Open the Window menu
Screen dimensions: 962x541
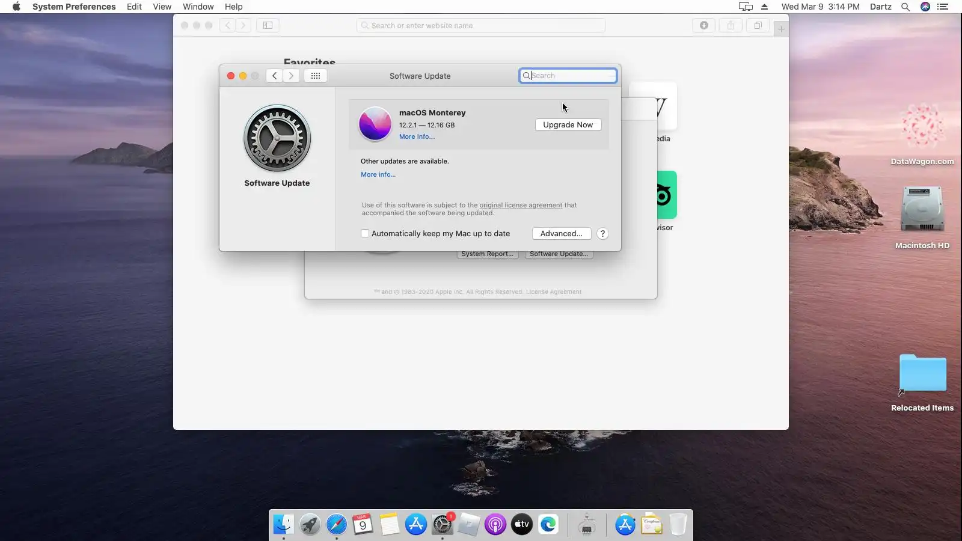click(x=198, y=7)
